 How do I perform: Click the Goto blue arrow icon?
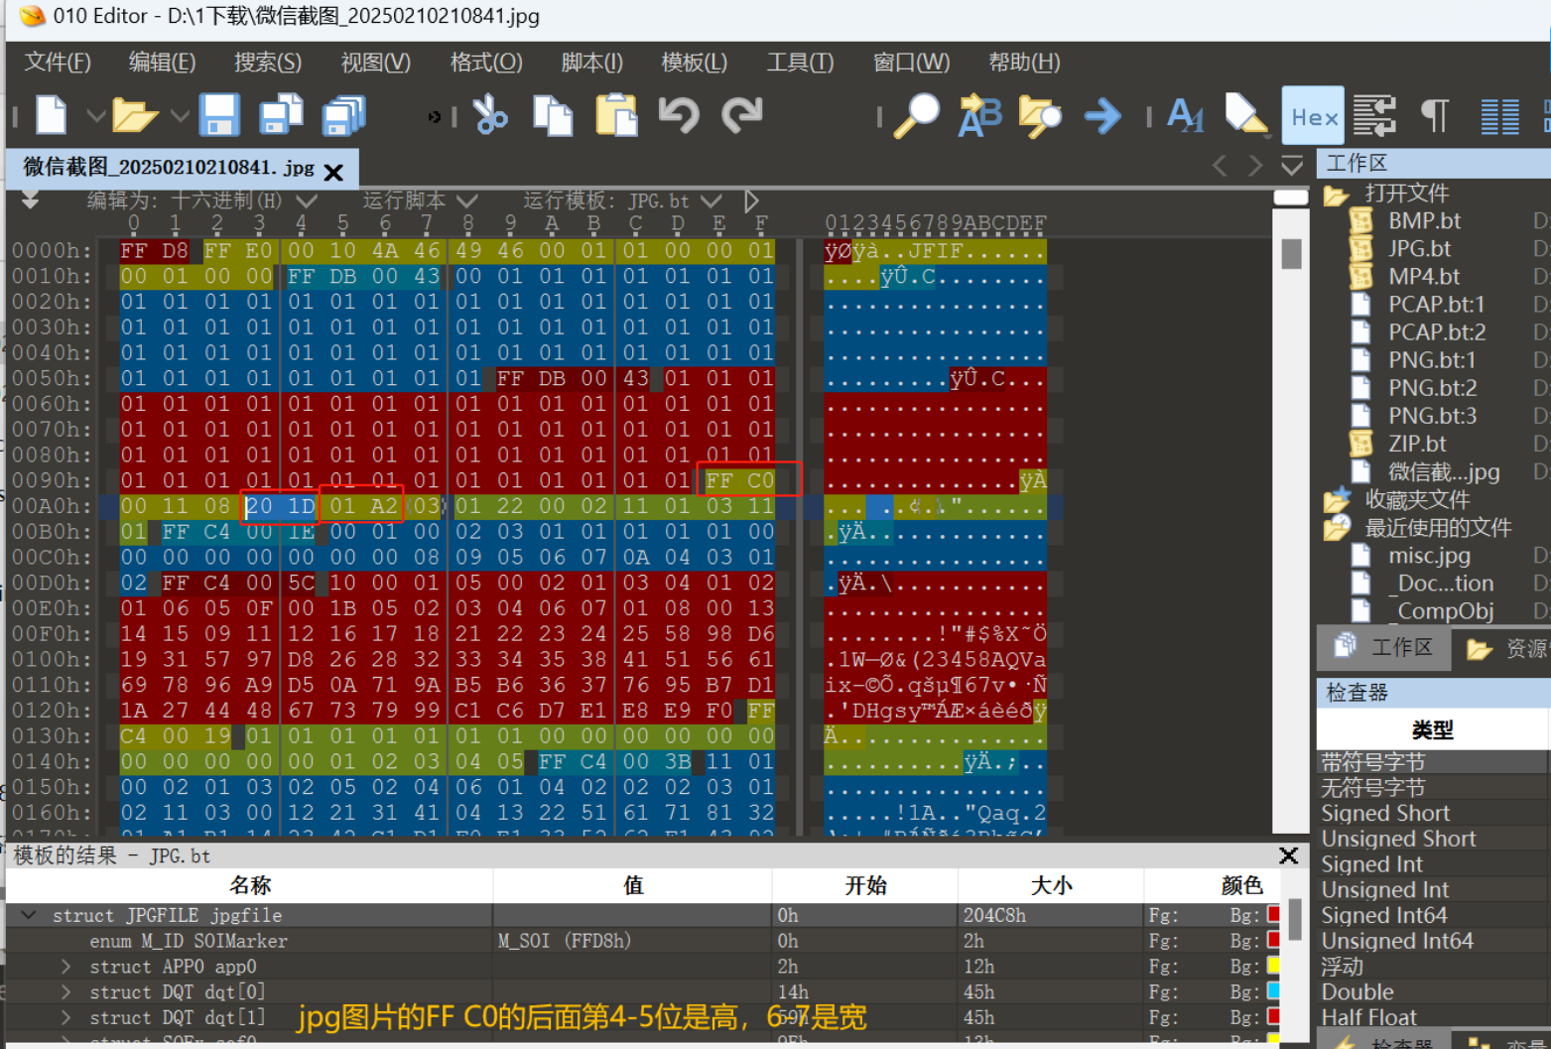pyautogui.click(x=1102, y=116)
